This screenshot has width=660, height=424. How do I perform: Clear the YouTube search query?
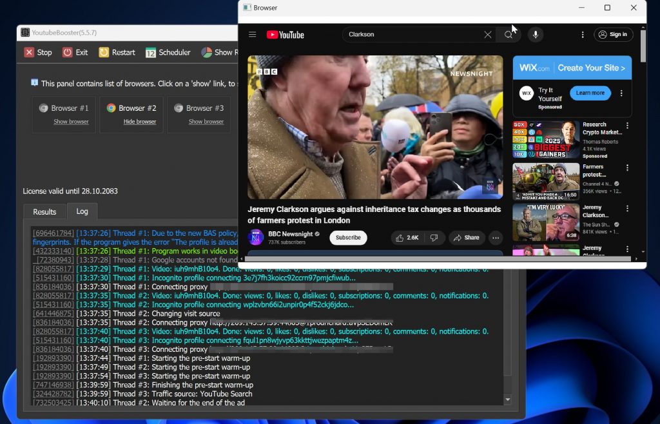488,35
